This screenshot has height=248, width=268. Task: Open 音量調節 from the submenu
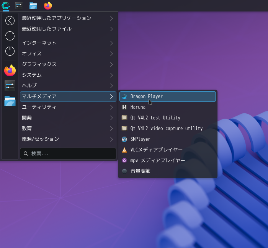(x=168, y=171)
